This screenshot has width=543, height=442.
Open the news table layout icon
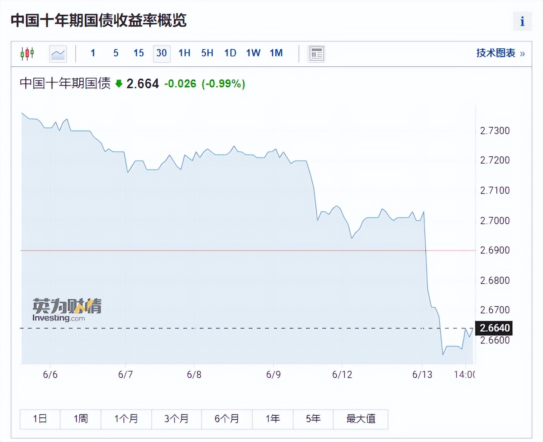[x=316, y=54]
